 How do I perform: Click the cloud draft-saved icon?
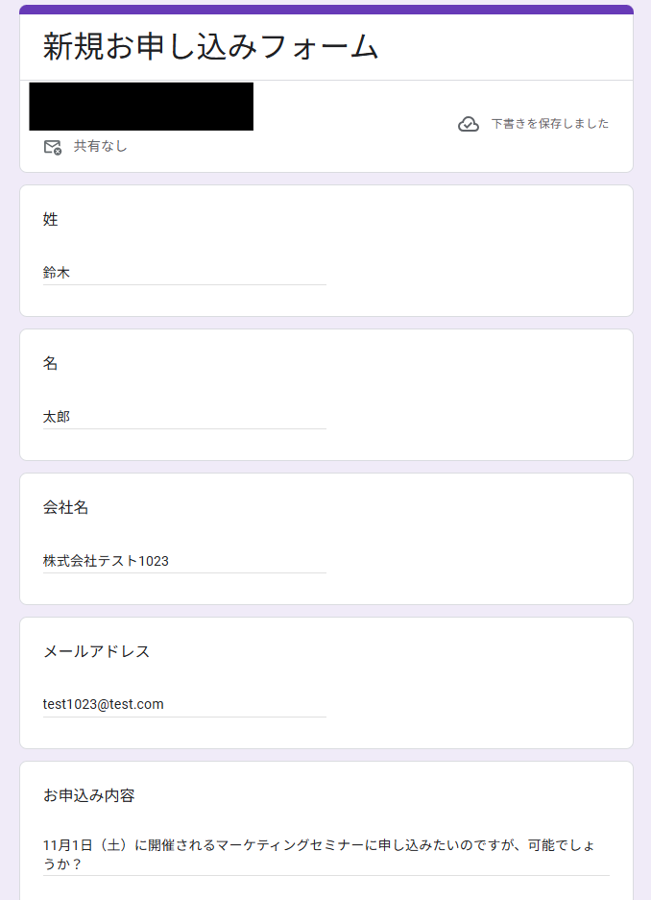pyautogui.click(x=469, y=124)
